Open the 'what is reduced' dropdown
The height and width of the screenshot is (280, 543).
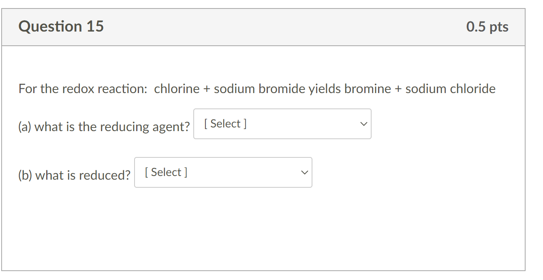point(223,172)
